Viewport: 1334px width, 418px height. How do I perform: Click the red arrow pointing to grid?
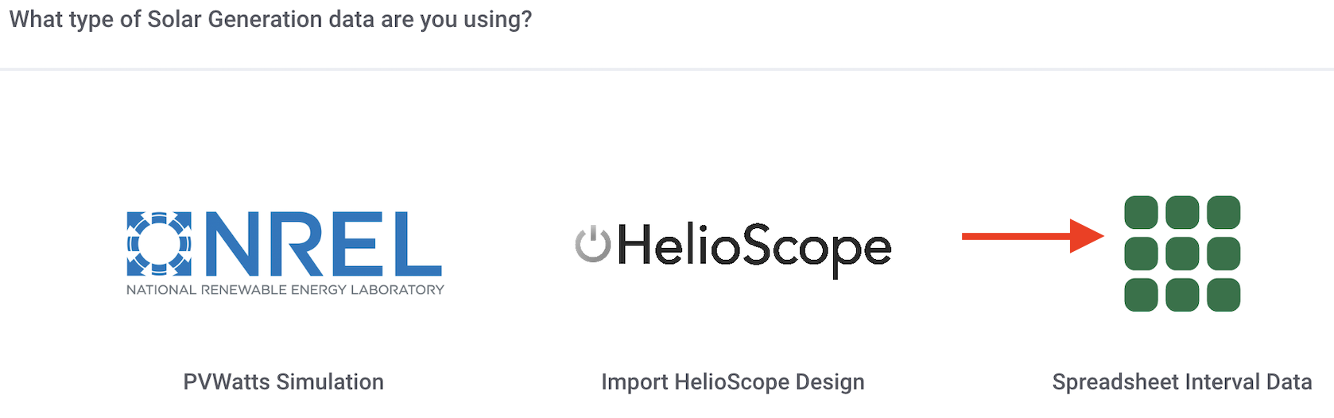coord(1033,236)
